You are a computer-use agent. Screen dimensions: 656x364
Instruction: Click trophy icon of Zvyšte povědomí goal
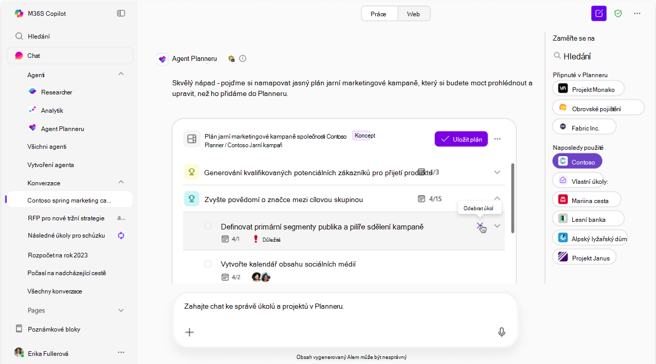tap(191, 199)
